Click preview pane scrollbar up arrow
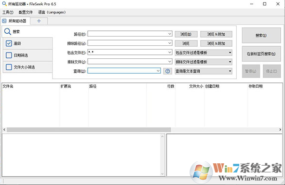 pyautogui.click(x=163, y=136)
